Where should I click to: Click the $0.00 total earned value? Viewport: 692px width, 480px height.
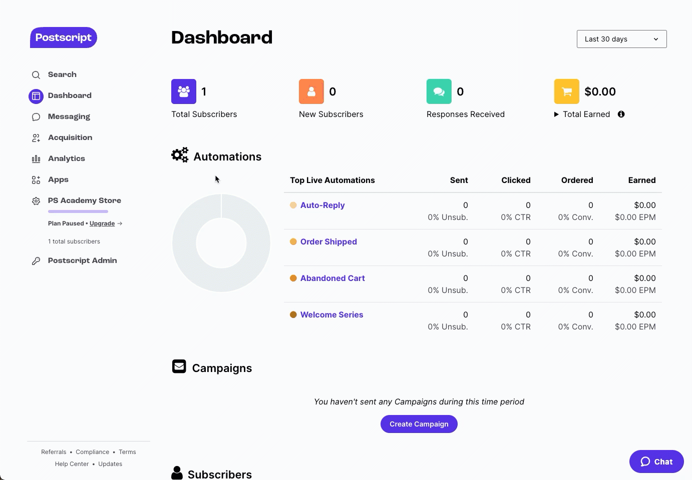coord(600,91)
